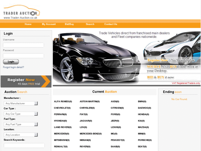The image size is (201, 151).
Task: Open the RENUALT(0) auction link
Action: [61, 147]
